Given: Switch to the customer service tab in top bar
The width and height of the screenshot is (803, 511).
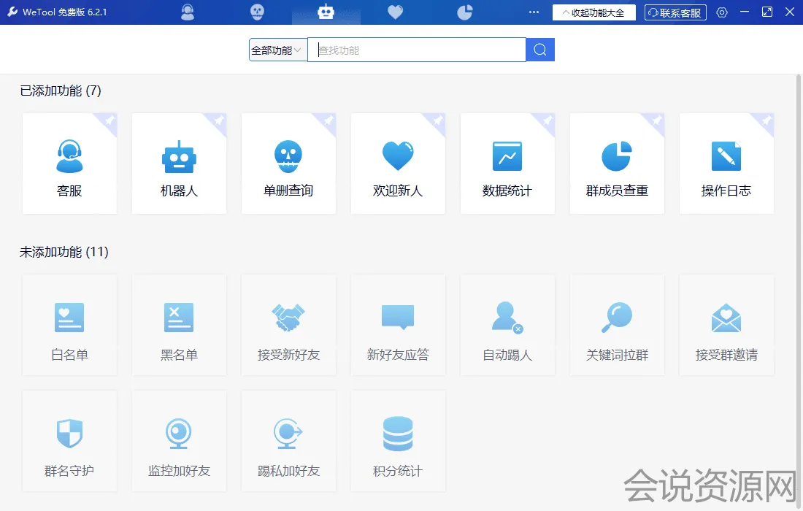Looking at the screenshot, I should (188, 12).
